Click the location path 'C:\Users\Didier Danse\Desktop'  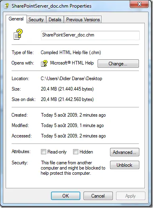[71, 79]
